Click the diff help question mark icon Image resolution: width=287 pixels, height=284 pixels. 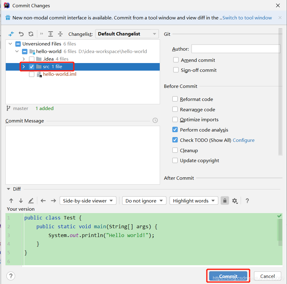point(247,201)
